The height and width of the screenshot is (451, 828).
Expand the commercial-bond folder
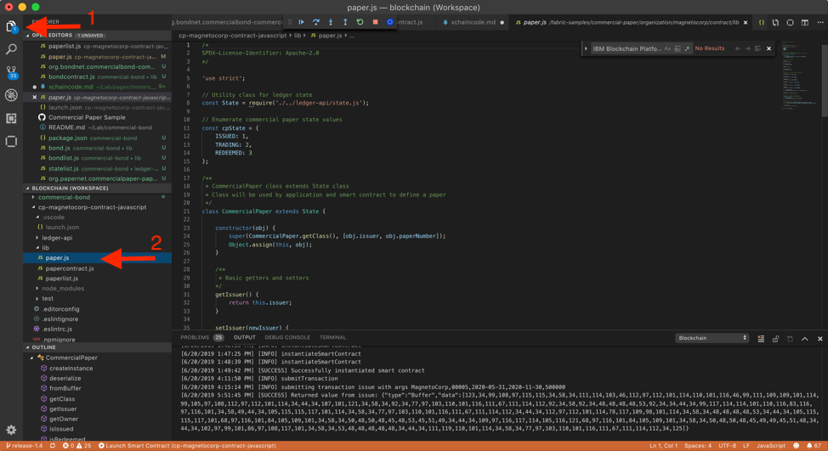(x=33, y=197)
